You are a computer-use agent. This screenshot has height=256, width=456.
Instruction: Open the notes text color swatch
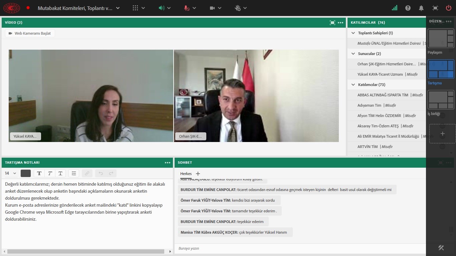(x=26, y=173)
